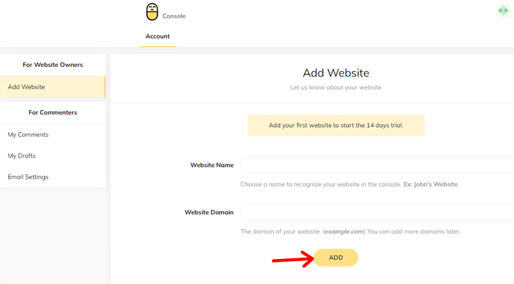
Task: Focus the Website Domain input field
Action: 377,212
